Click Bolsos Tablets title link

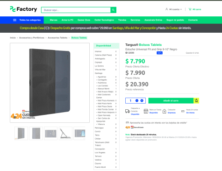[150, 45]
